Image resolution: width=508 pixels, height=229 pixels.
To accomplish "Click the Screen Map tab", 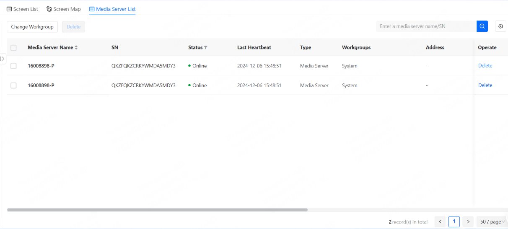I will [64, 9].
